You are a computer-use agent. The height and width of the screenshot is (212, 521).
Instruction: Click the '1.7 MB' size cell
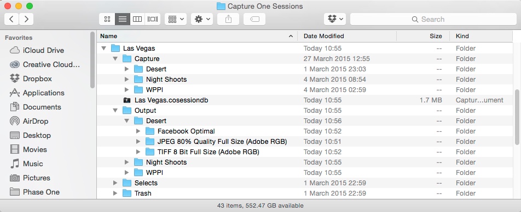coord(431,100)
